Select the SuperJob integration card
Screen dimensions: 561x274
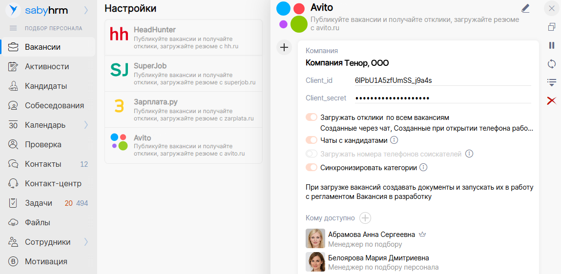(x=184, y=74)
